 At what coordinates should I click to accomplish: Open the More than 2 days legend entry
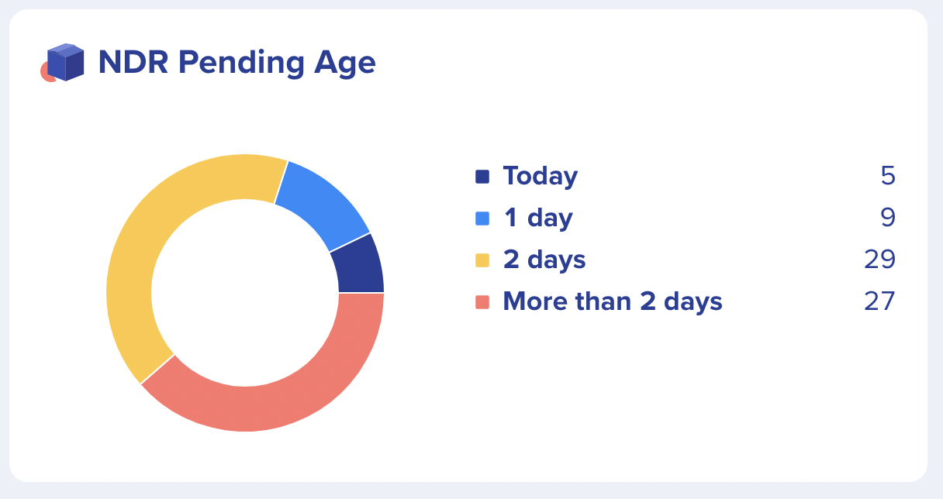[612, 301]
